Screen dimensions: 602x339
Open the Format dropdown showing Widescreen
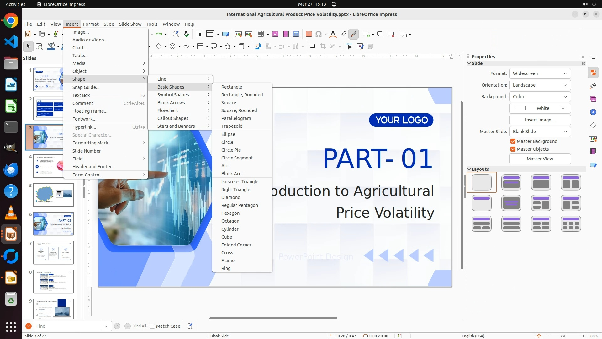click(540, 73)
